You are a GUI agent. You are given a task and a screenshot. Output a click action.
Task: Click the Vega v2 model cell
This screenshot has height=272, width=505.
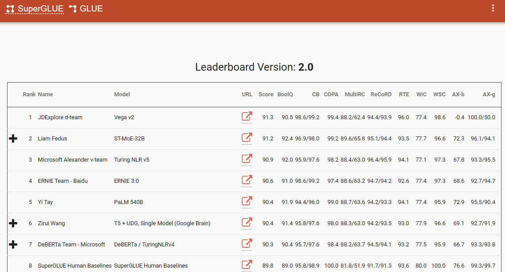tap(124, 117)
